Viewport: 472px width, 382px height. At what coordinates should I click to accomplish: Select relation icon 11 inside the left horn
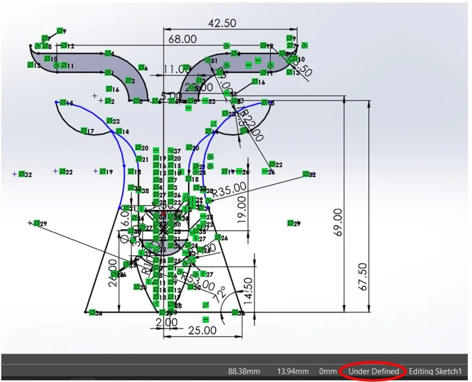pyautogui.click(x=64, y=65)
